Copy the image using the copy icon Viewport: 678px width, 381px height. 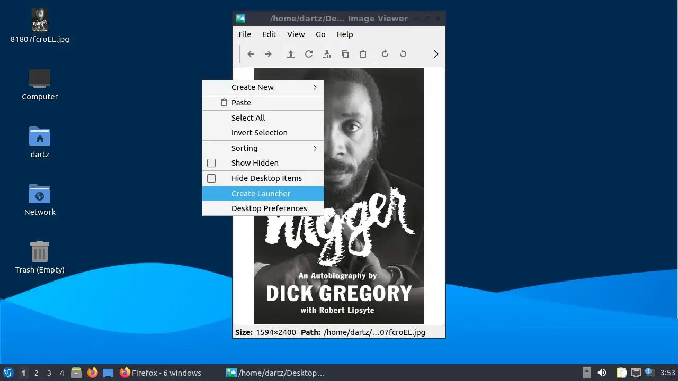click(x=345, y=54)
